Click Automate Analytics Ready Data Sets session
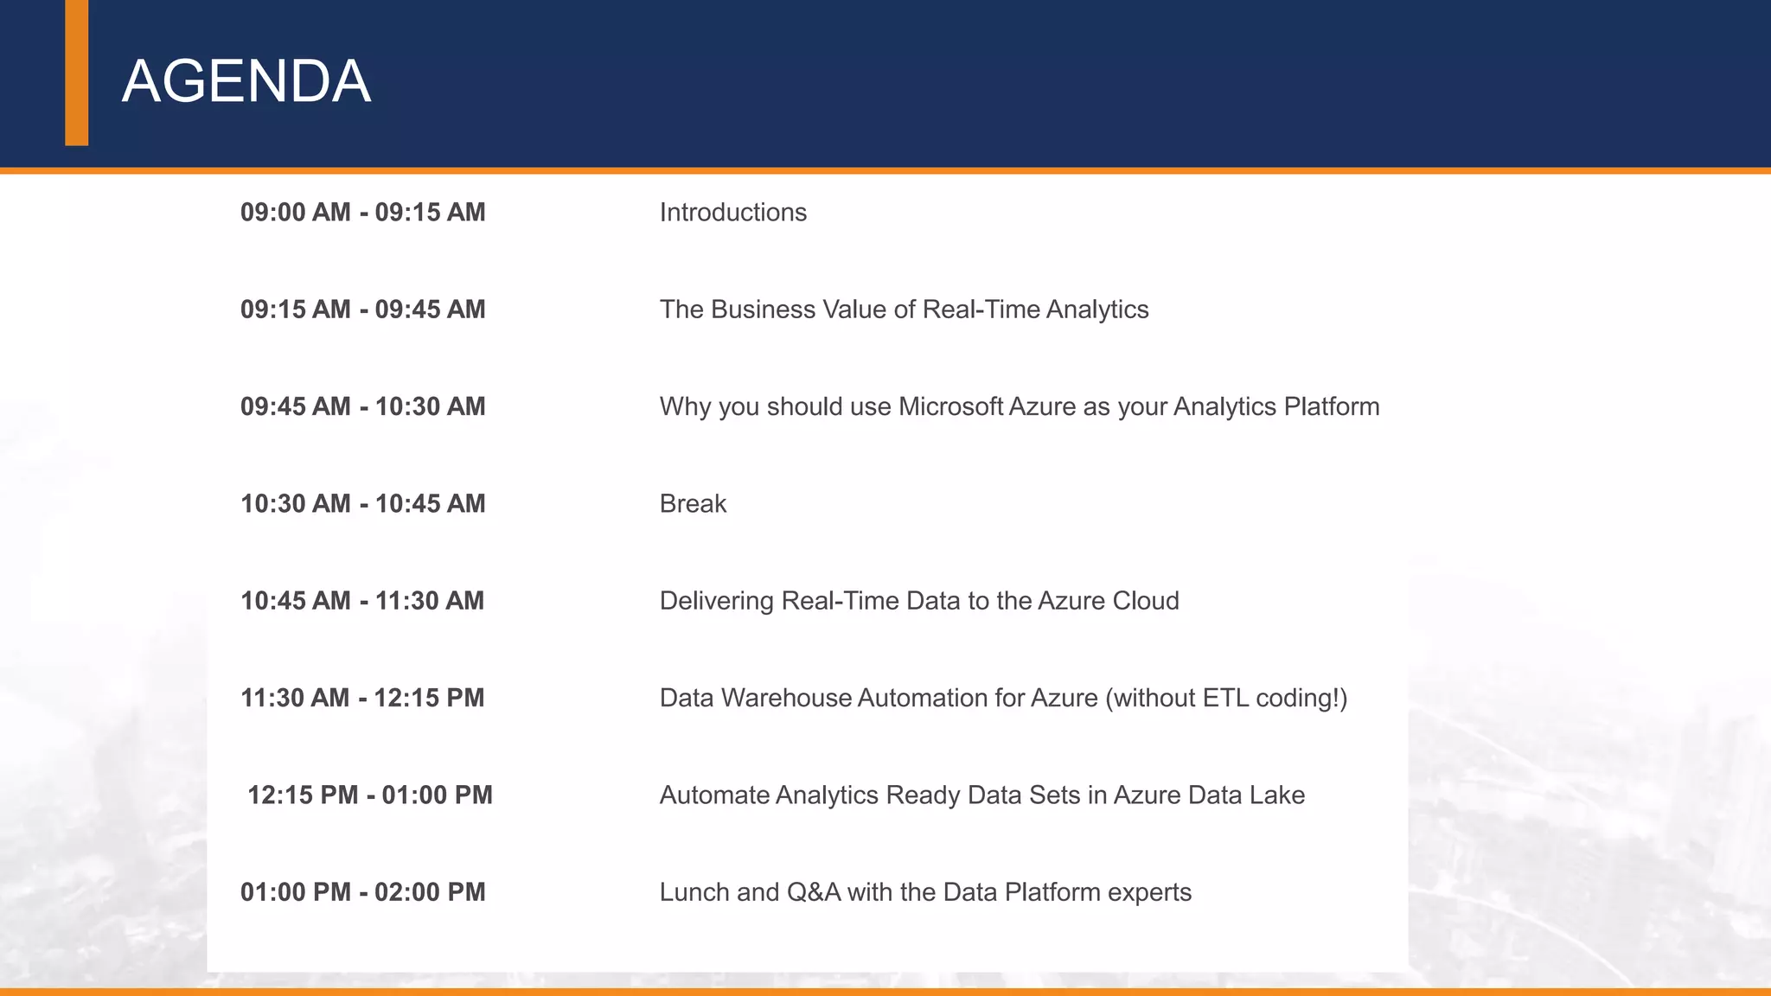 click(981, 795)
